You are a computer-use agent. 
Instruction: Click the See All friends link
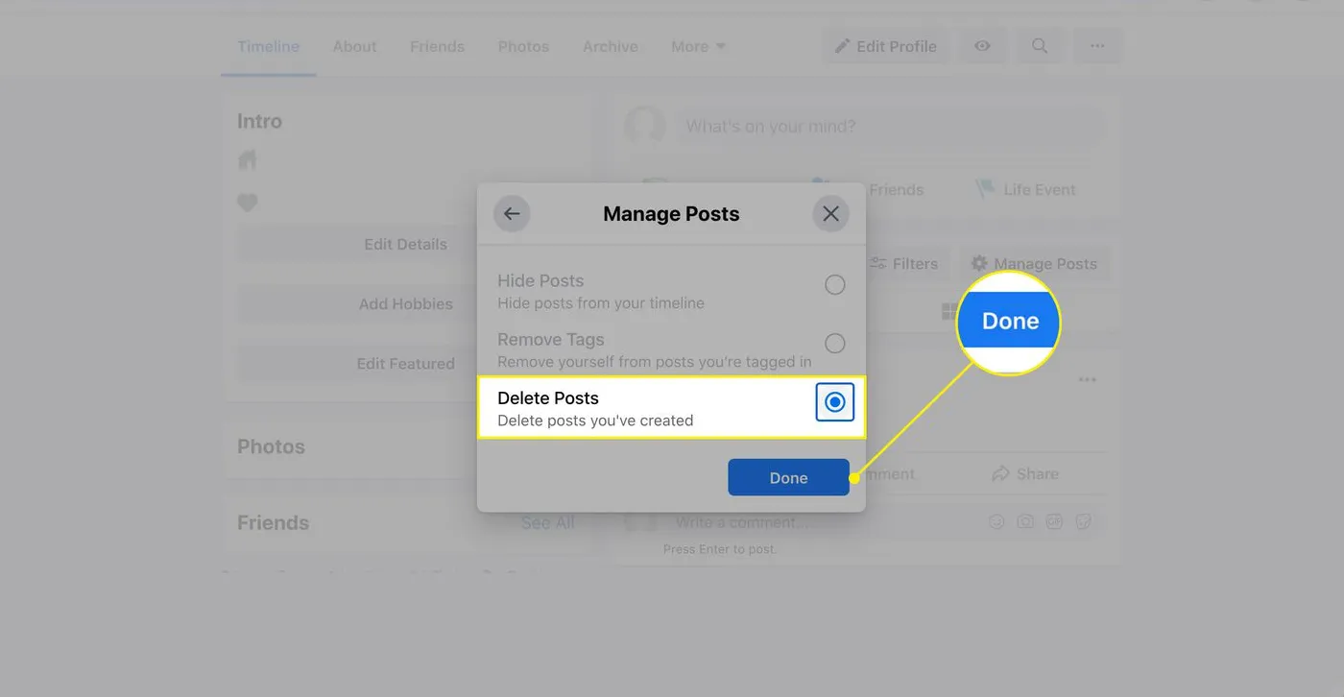pyautogui.click(x=547, y=522)
